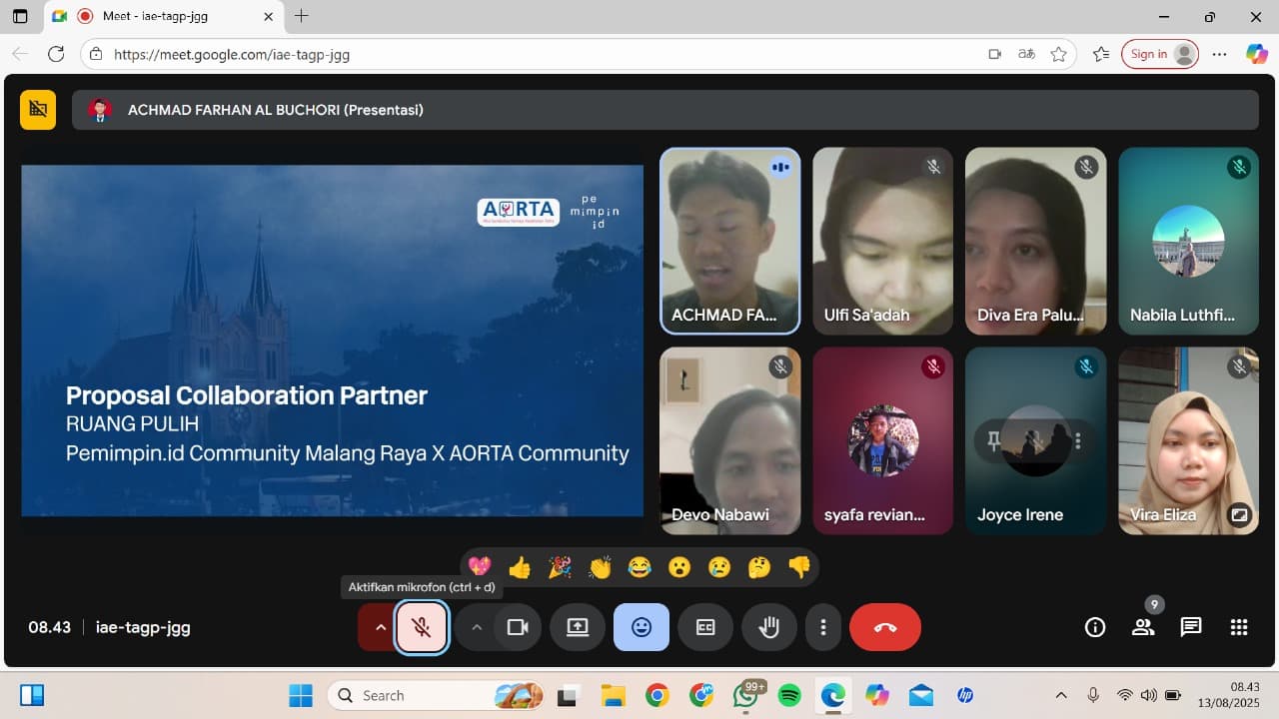Click the red leave call button

(x=884, y=627)
